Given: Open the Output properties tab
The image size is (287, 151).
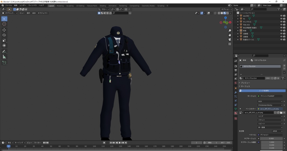Looking at the screenshot, I should point(236,70).
